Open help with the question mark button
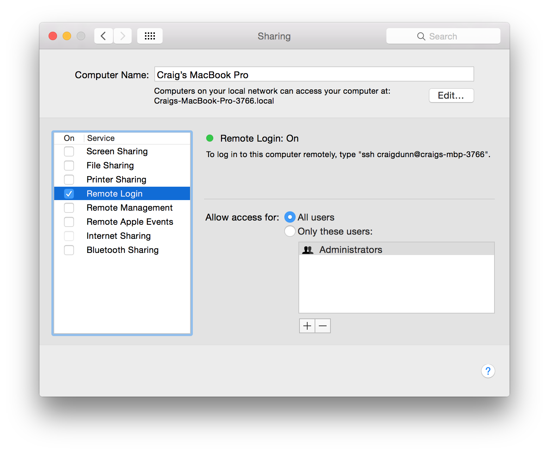The image size is (549, 453). pyautogui.click(x=488, y=371)
